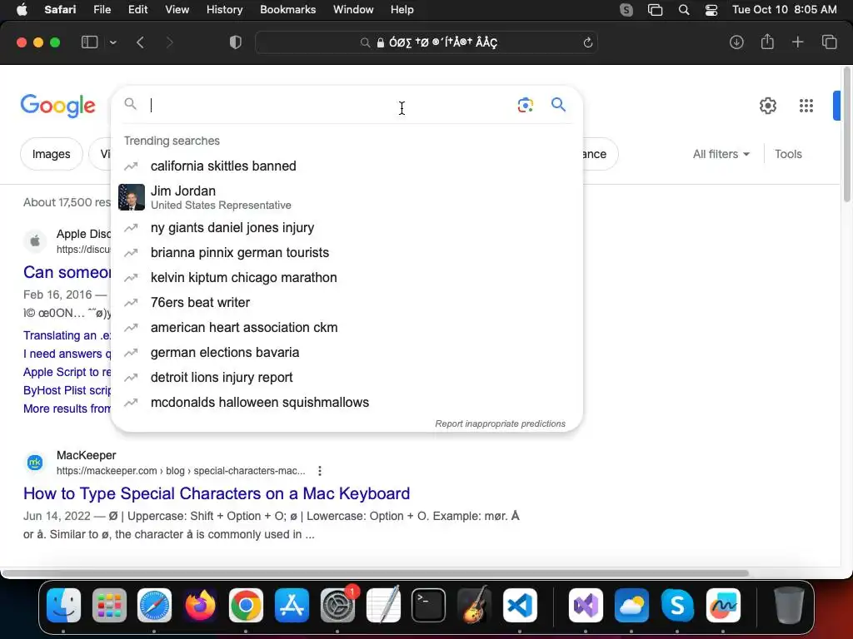Open Google Chrome from the Dock
This screenshot has width=853, height=639.
pos(246,605)
